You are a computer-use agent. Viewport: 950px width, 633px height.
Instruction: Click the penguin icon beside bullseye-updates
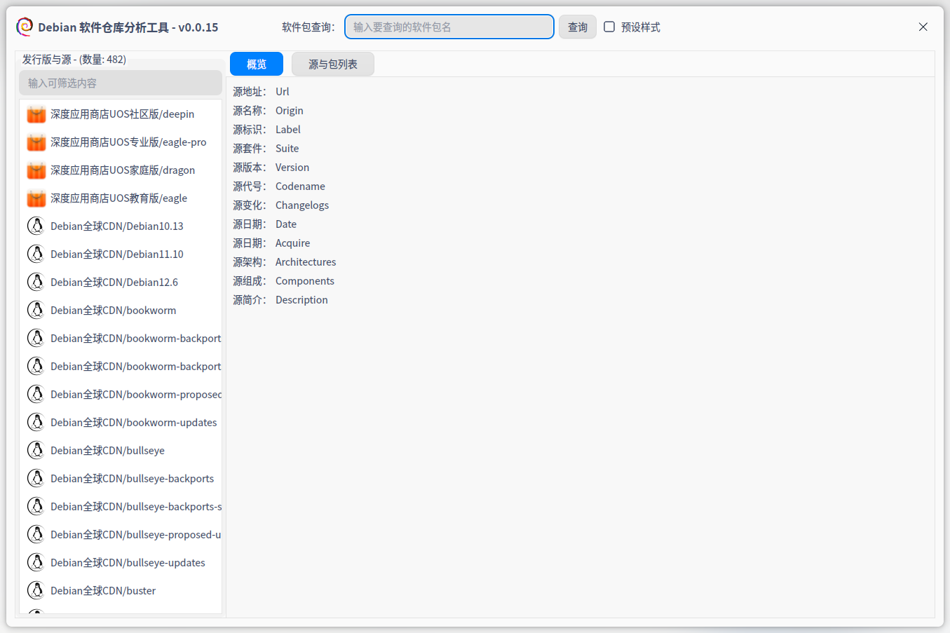click(x=36, y=562)
